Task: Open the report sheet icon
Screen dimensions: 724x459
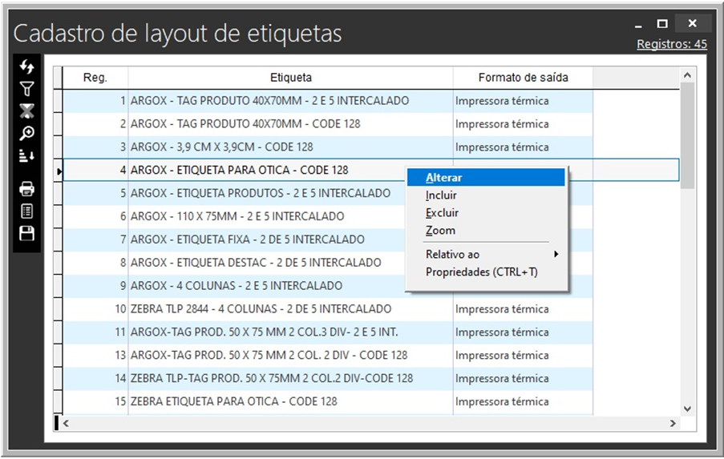Action: click(x=26, y=211)
